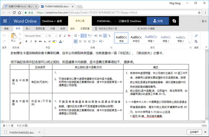
Task: Click 在 WORD 中編輯 link
Action: point(146,29)
